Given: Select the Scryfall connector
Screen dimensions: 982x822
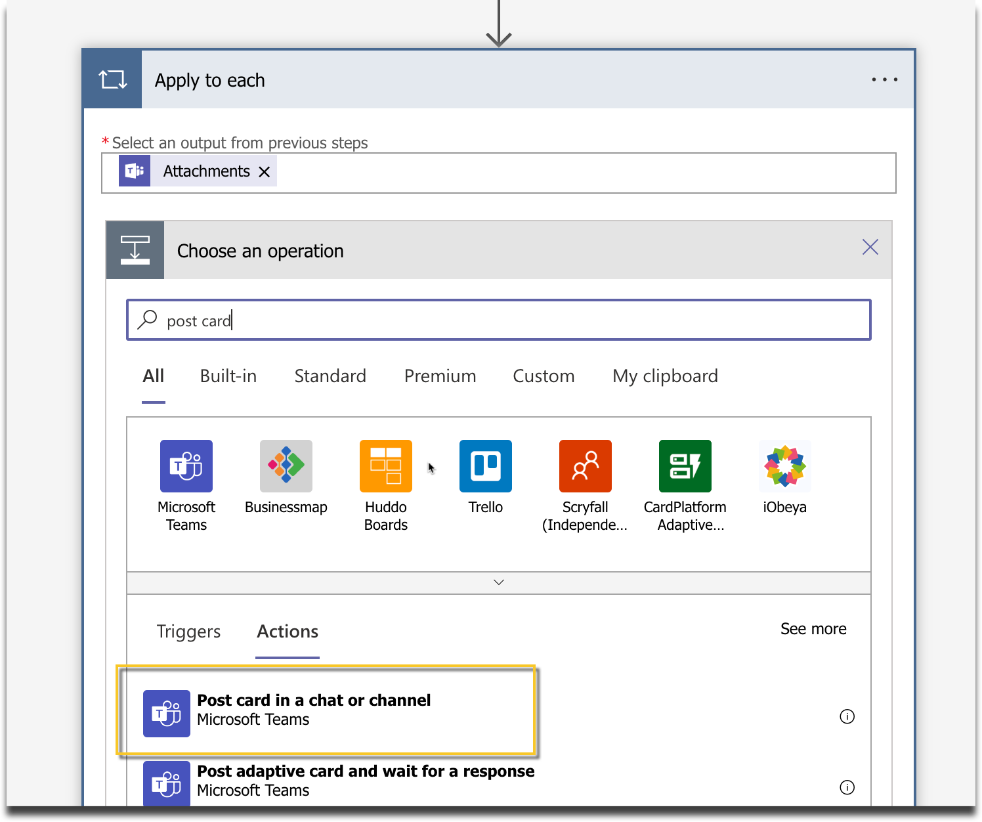Looking at the screenshot, I should pos(585,486).
